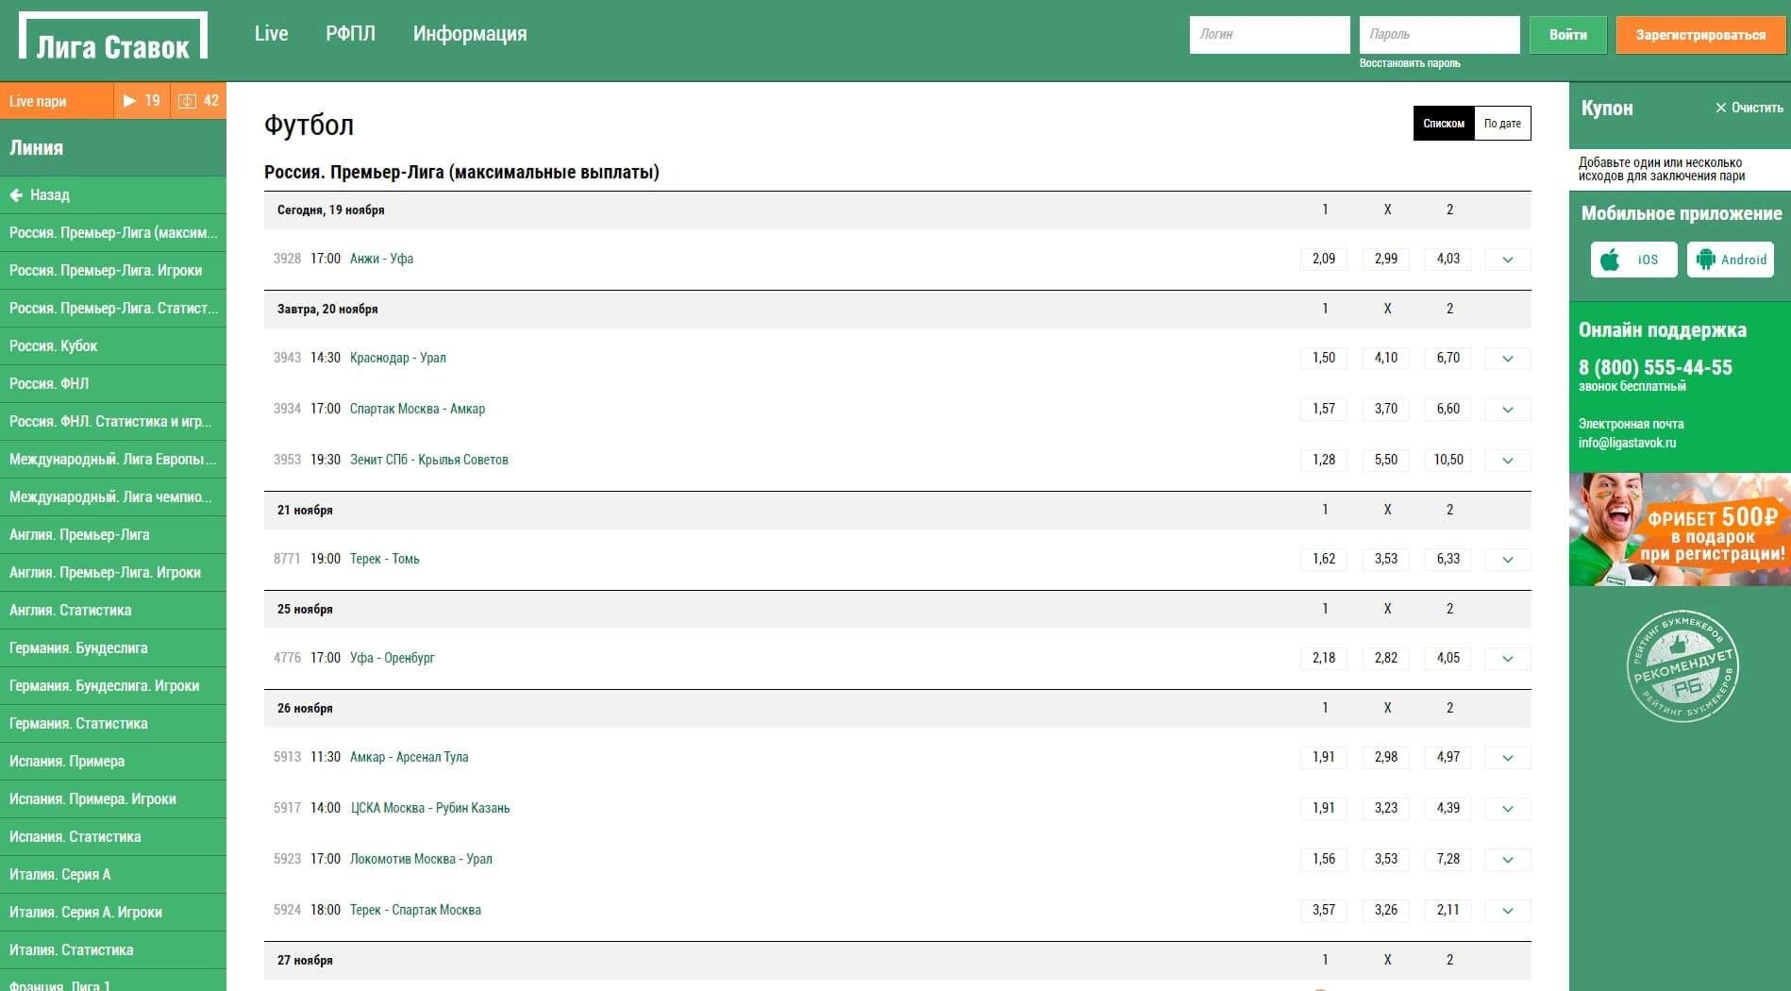Select Англия. Премьер-Лига in the sidebar
The height and width of the screenshot is (991, 1791).
tap(113, 535)
